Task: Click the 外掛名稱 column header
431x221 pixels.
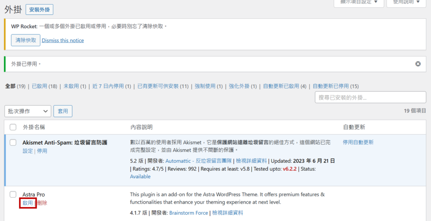Action: (34, 127)
